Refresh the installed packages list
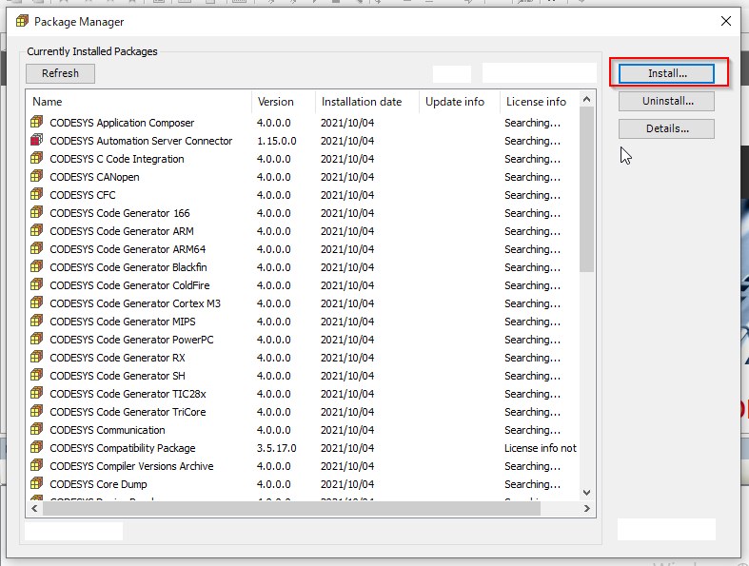Image resolution: width=749 pixels, height=566 pixels. pos(60,73)
